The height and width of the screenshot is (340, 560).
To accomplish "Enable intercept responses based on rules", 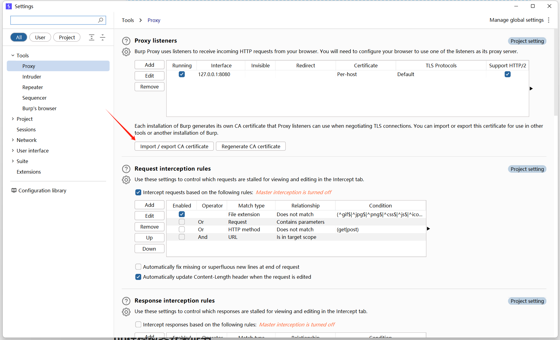I will point(138,324).
